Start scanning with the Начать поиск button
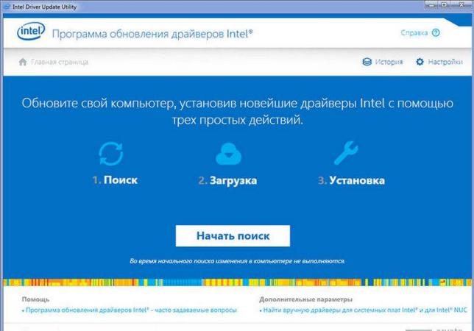 [233, 236]
